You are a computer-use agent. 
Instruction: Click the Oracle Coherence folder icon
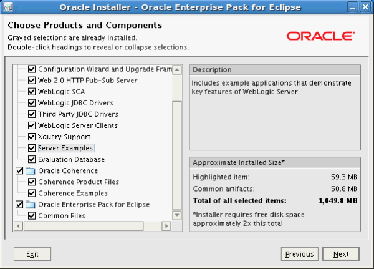[31, 170]
